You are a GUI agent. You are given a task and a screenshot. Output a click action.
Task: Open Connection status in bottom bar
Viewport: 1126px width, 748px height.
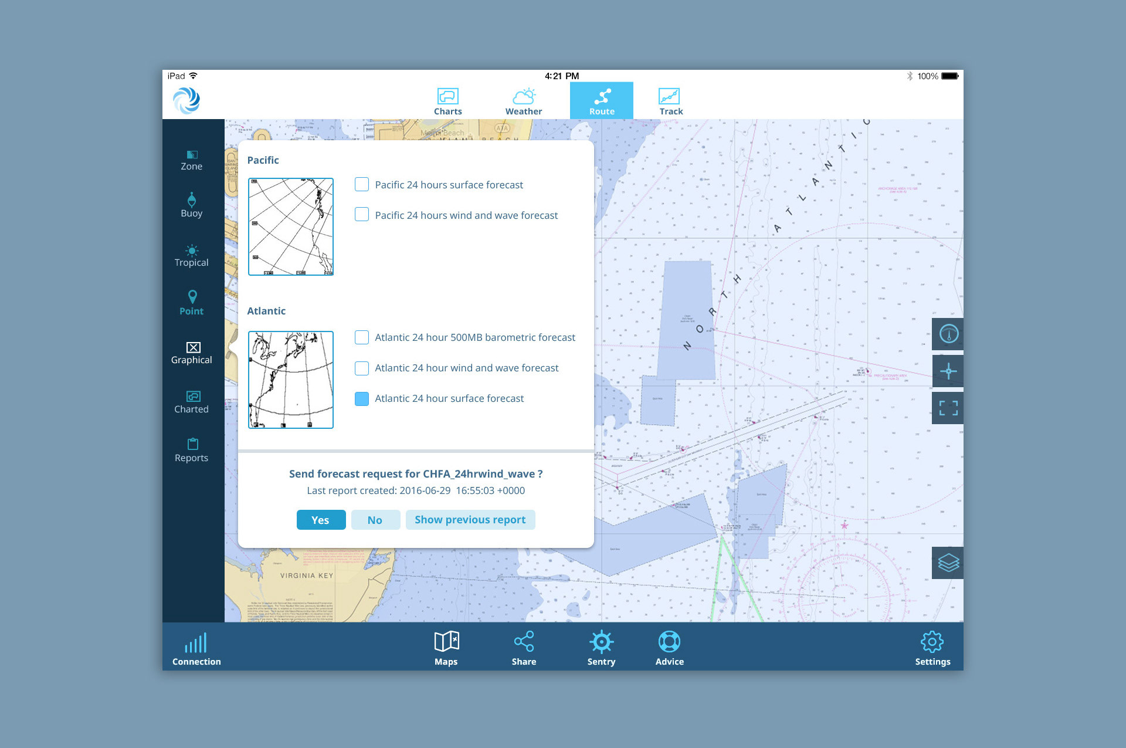coord(196,649)
